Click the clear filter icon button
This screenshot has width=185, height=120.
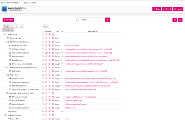click(107, 20)
